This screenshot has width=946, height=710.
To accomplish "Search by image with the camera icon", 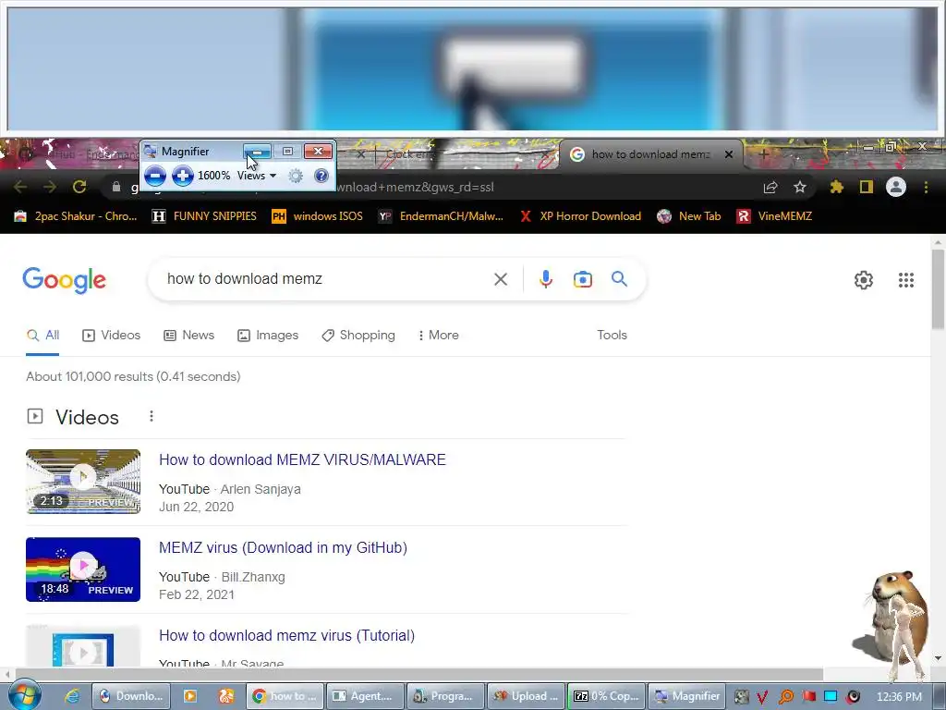I will [583, 279].
